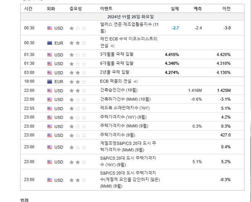This screenshot has width=251, height=202.
Task: Click the time 03:00
Action: (29, 72)
